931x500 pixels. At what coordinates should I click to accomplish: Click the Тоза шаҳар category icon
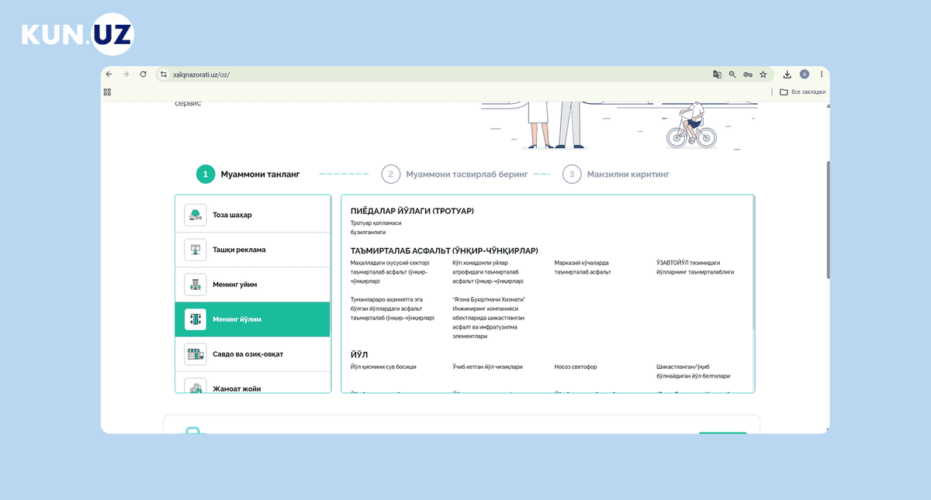[x=196, y=215]
